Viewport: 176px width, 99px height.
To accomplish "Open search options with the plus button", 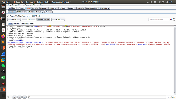I will click(x=19, y=97).
